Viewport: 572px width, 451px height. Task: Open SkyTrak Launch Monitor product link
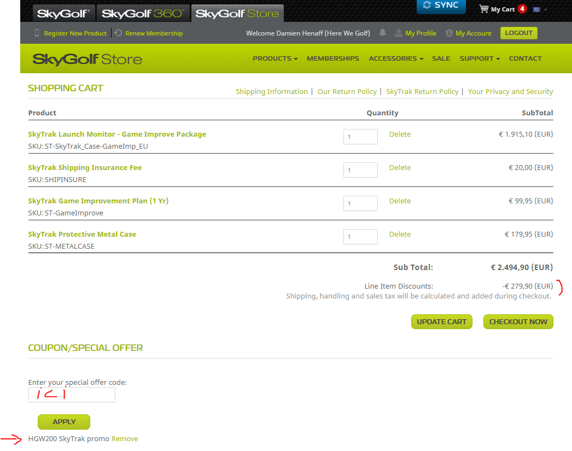[117, 134]
